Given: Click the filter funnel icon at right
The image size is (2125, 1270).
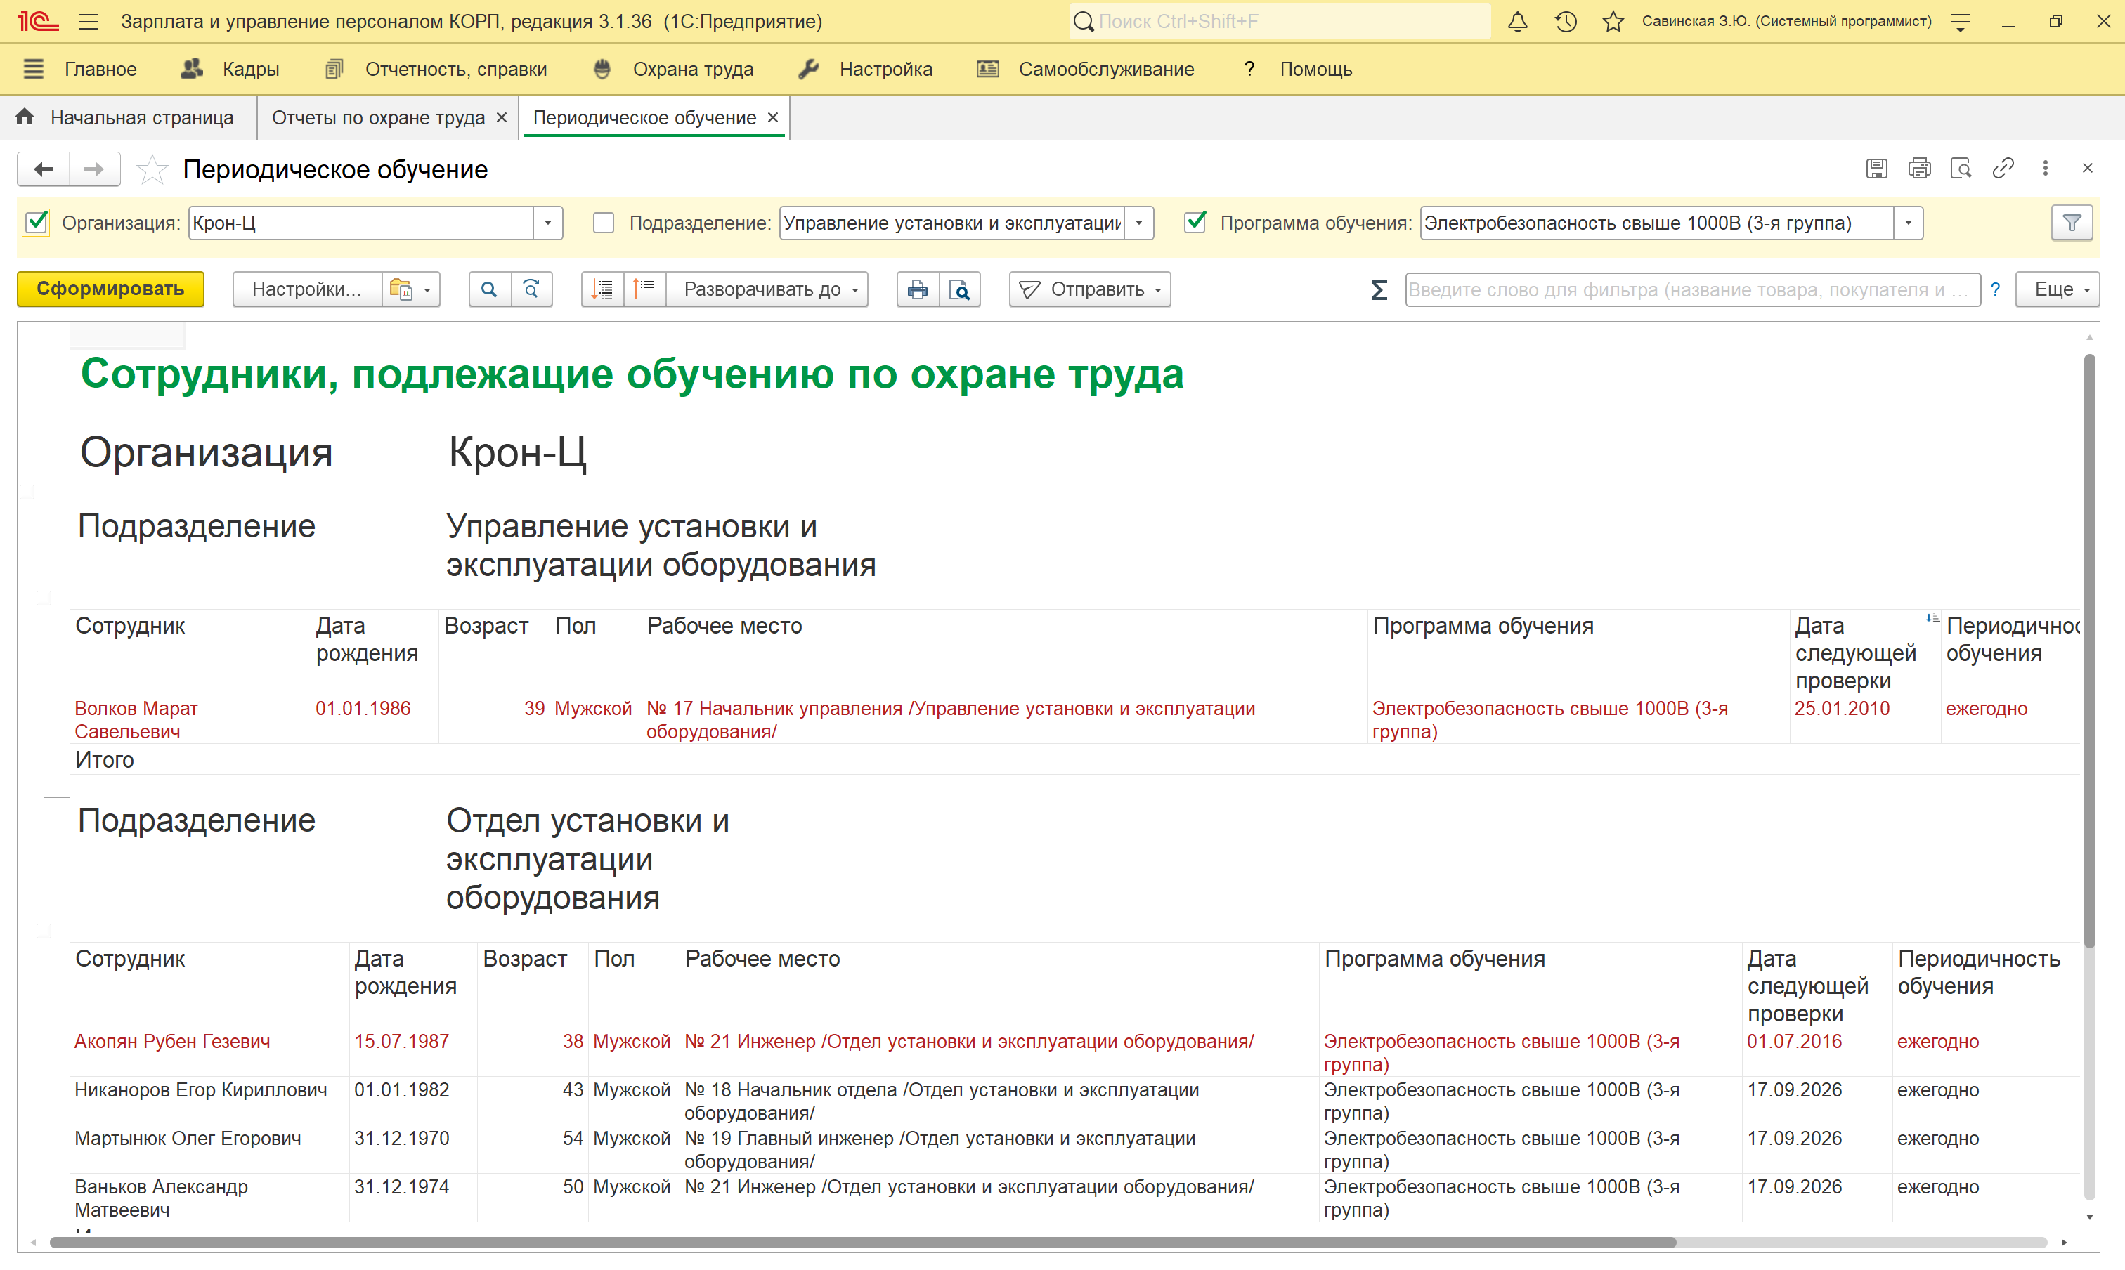Looking at the screenshot, I should pos(2071,223).
